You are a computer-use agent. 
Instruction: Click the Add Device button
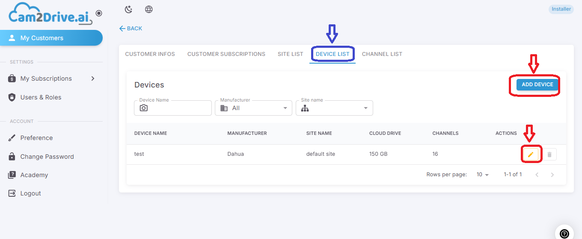coord(537,85)
